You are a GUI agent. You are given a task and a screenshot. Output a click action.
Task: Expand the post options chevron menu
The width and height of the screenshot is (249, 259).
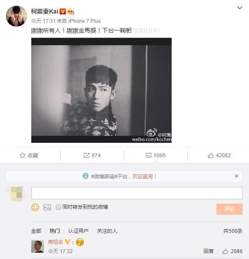point(240,8)
